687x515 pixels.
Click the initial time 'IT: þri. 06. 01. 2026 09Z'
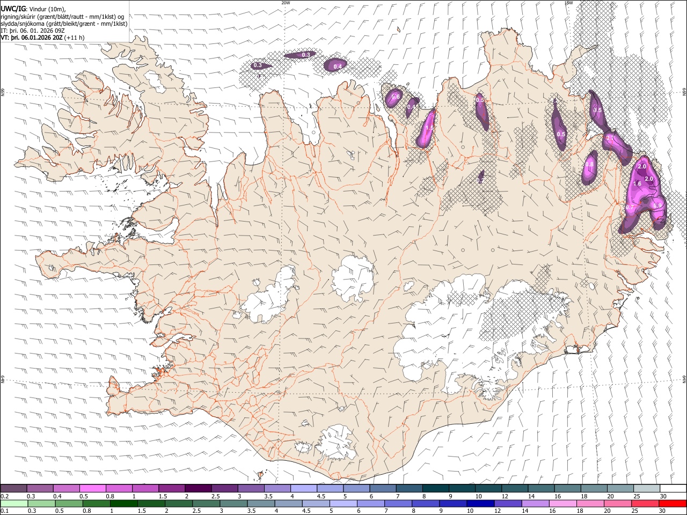33,31
